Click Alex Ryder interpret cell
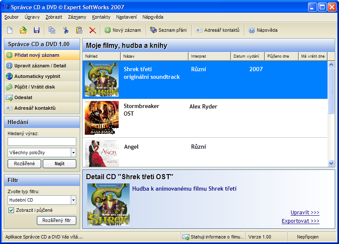This screenshot has height=244, width=339. pos(203,107)
